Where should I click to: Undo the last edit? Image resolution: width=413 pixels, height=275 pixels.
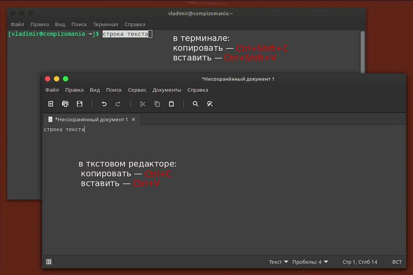(103, 104)
